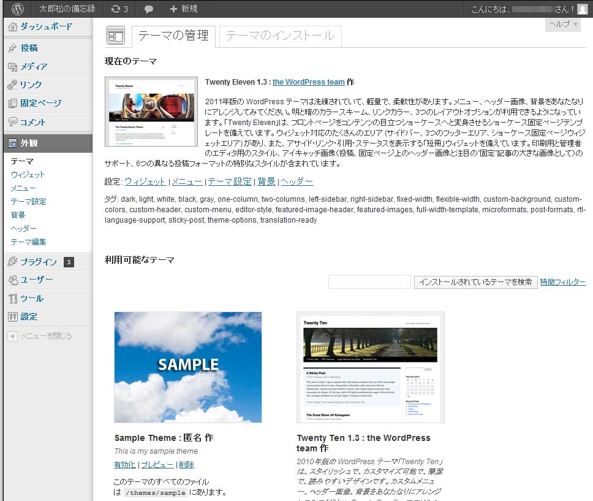Select 背景 submenu item in sidebar
This screenshot has height=501, width=593.
click(x=18, y=215)
